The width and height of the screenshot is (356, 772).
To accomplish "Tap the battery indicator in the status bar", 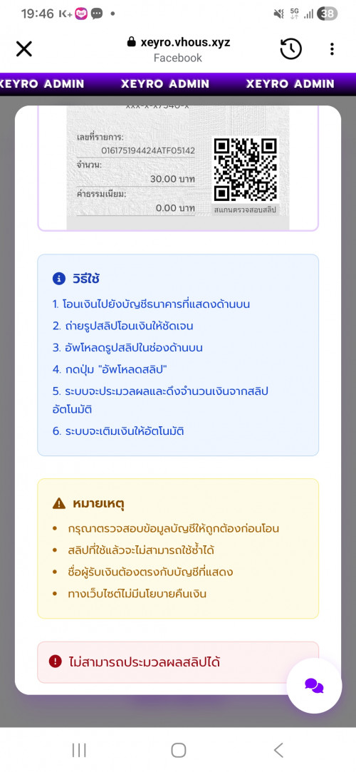I will click(x=328, y=14).
